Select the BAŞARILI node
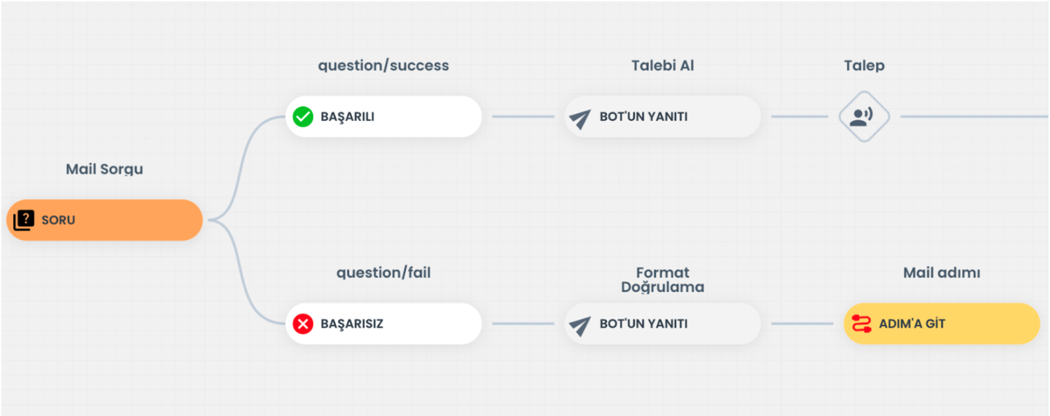The image size is (1050, 416). coord(384,116)
